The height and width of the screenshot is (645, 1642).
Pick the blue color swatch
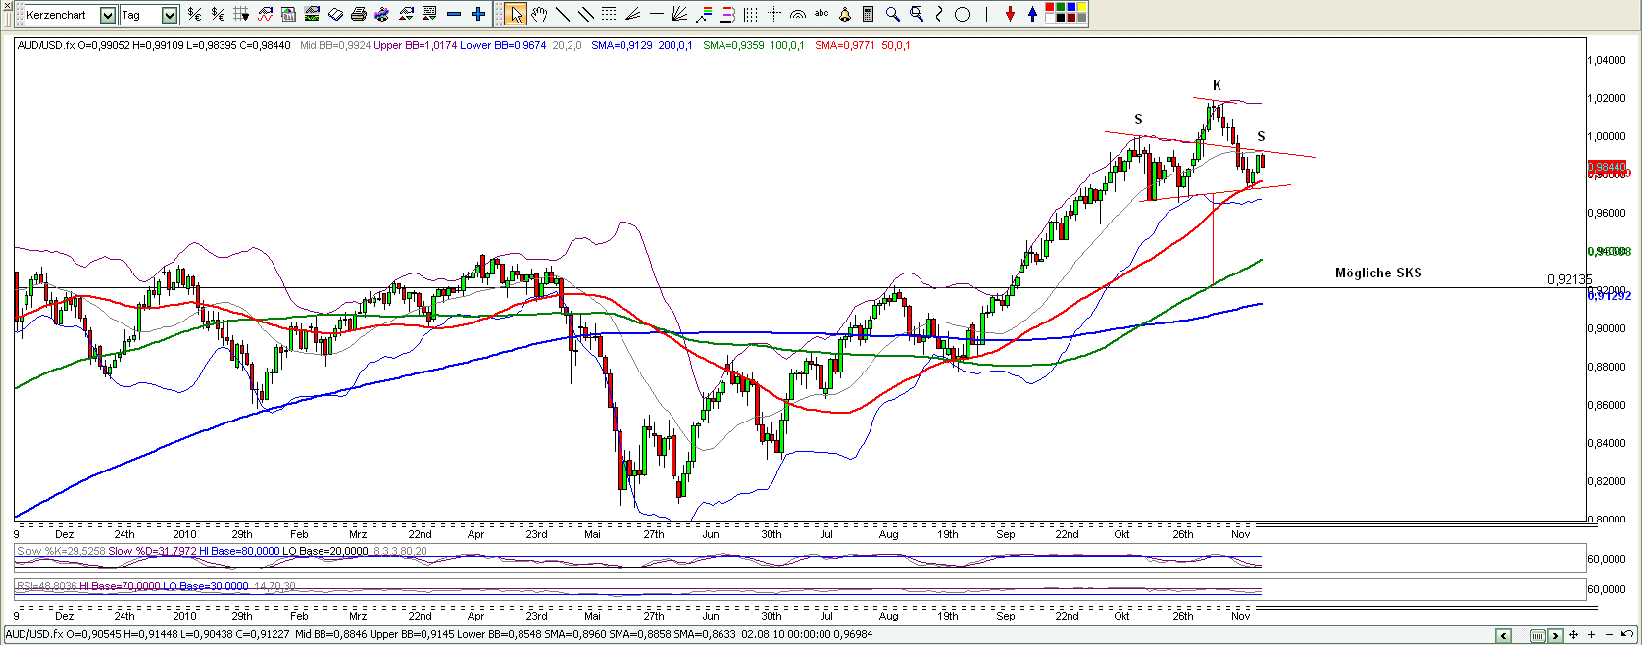tap(1071, 7)
